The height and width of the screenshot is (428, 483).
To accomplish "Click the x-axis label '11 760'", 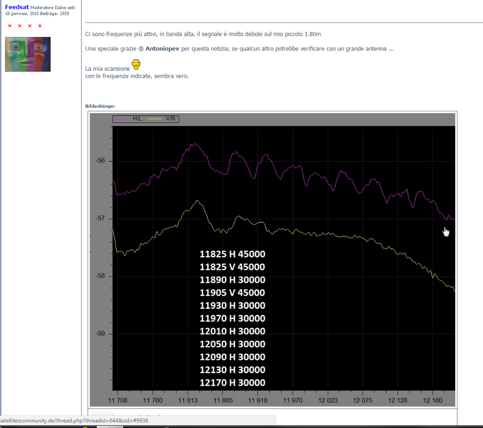I will (153, 400).
